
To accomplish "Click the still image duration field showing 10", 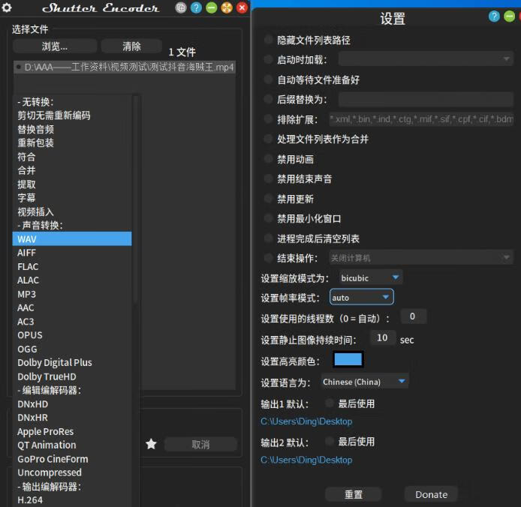I will [382, 337].
